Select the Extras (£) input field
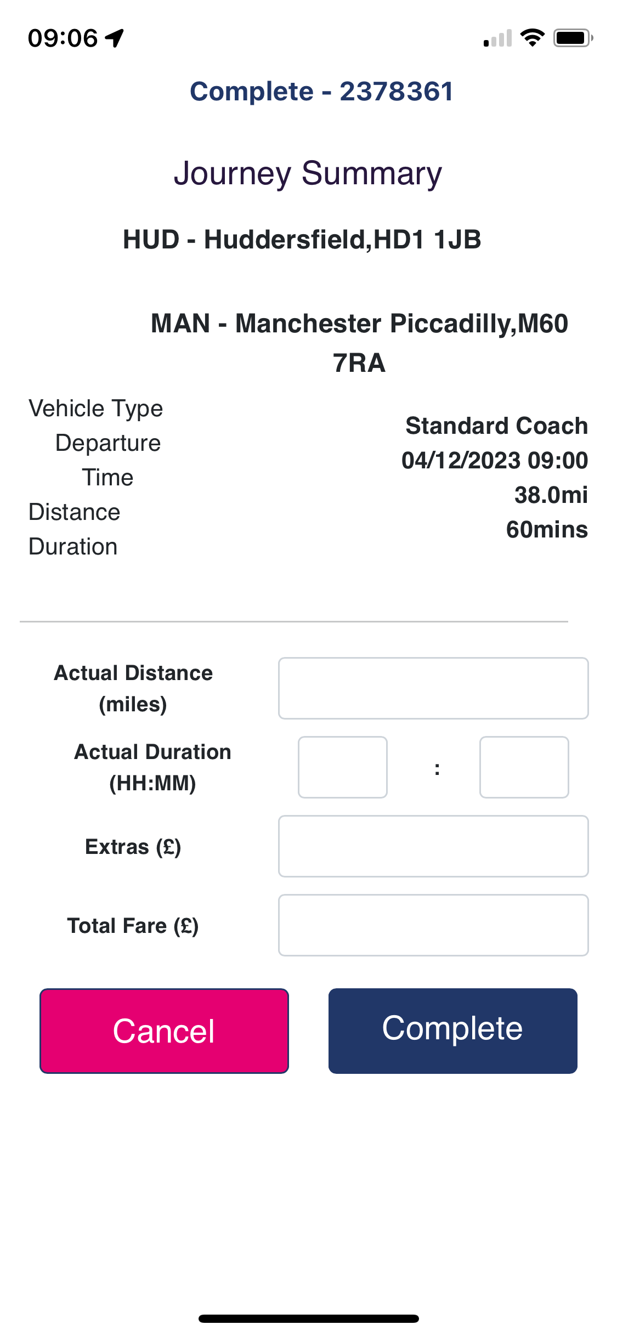The width and height of the screenshot is (617, 1336). pyautogui.click(x=433, y=846)
